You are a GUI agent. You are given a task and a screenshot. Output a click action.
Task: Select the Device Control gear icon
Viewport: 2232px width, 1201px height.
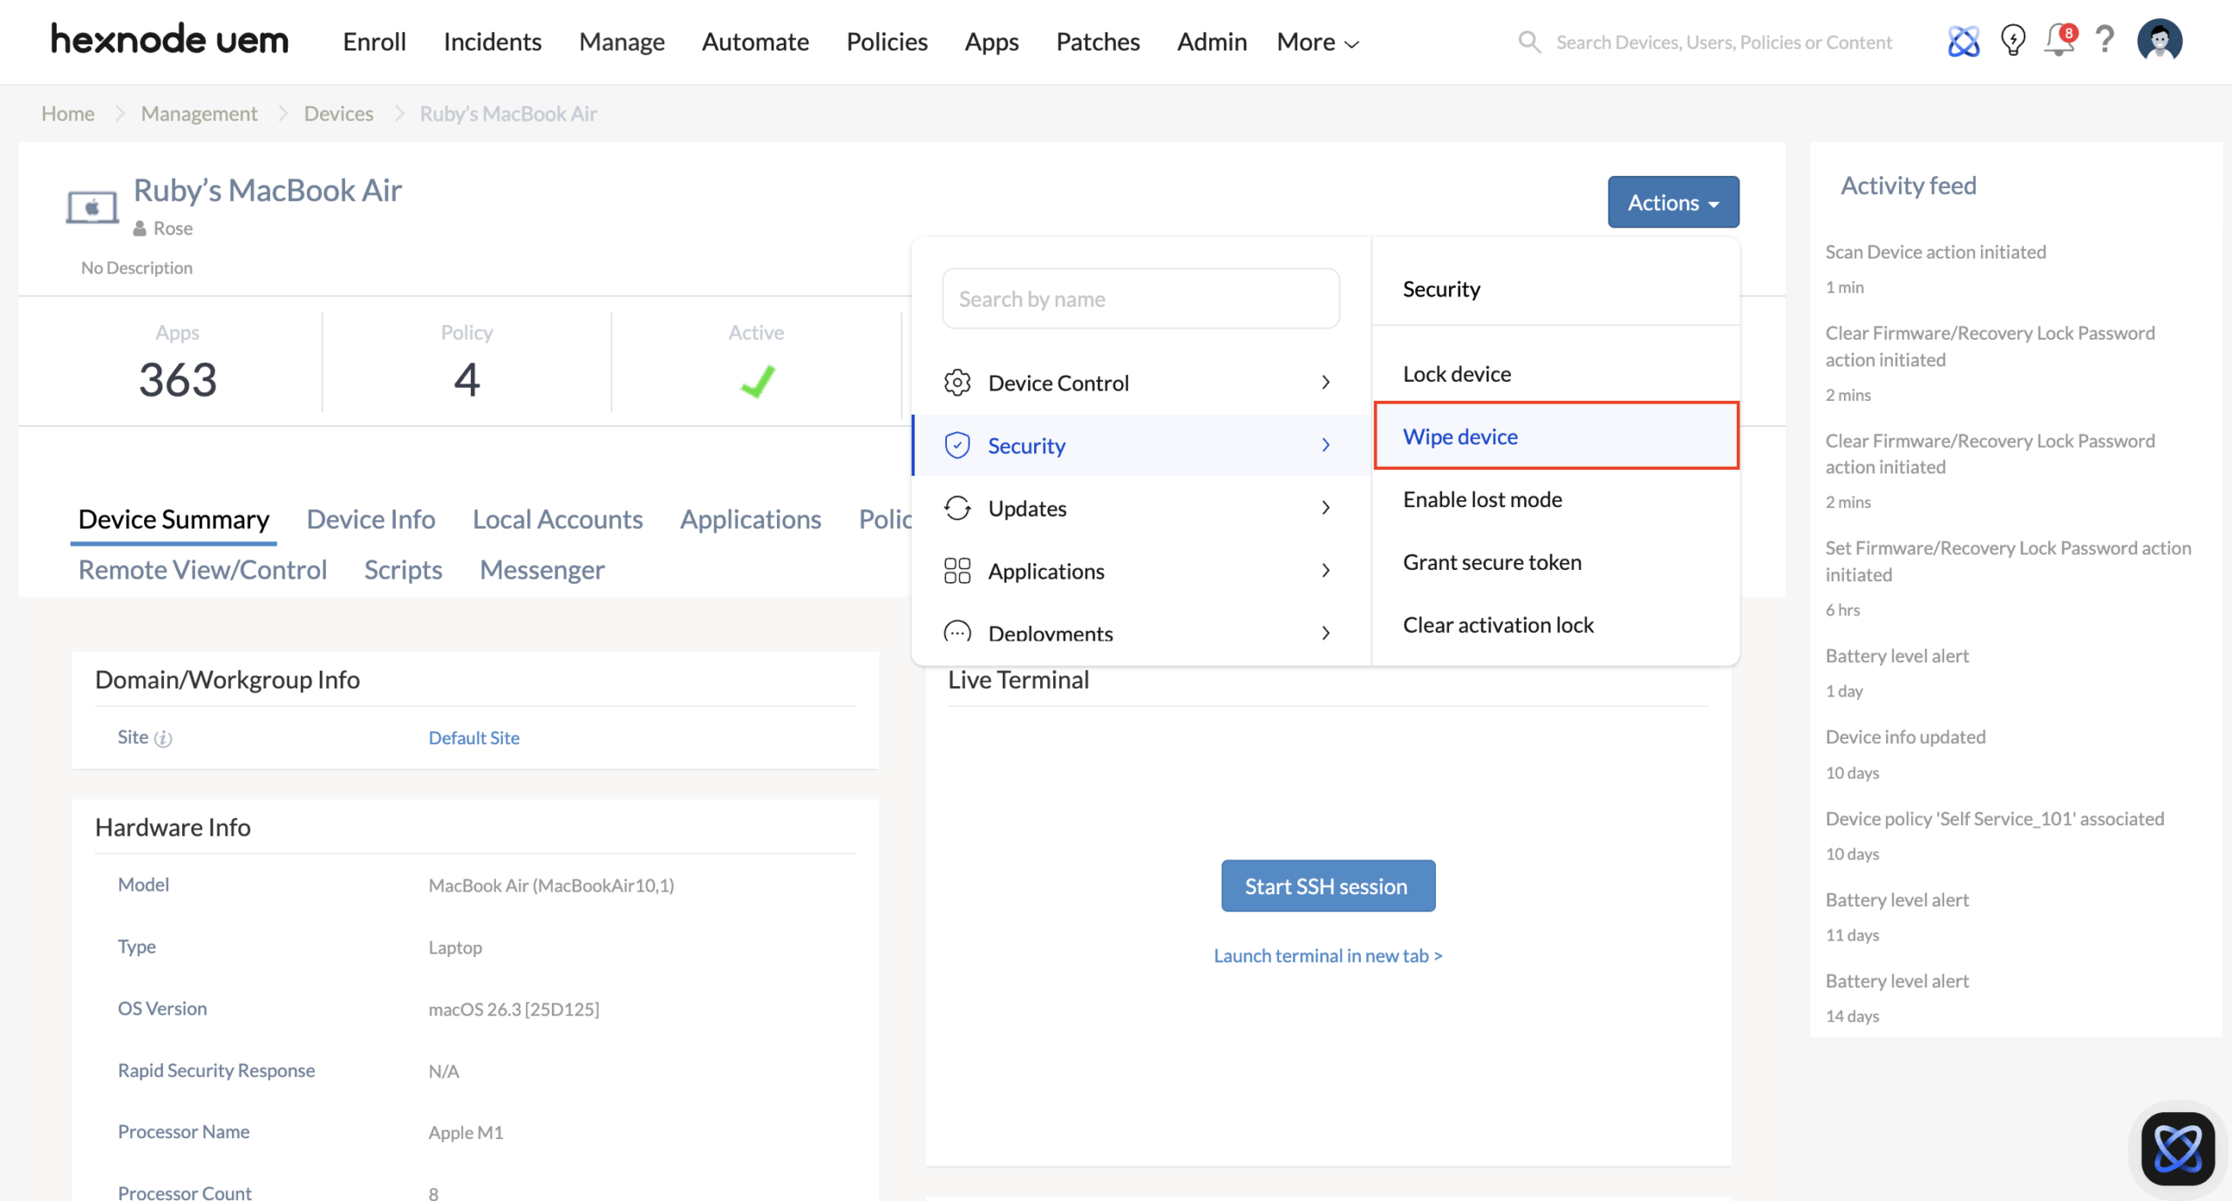coord(957,382)
